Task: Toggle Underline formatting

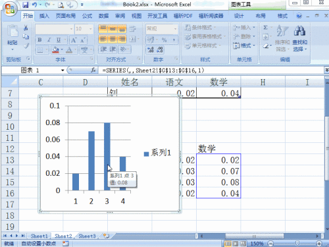Action: coord(59,40)
